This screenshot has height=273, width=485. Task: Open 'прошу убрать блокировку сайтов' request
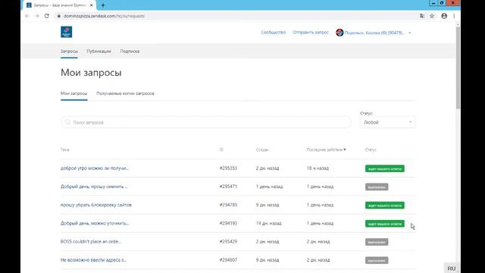pos(96,205)
